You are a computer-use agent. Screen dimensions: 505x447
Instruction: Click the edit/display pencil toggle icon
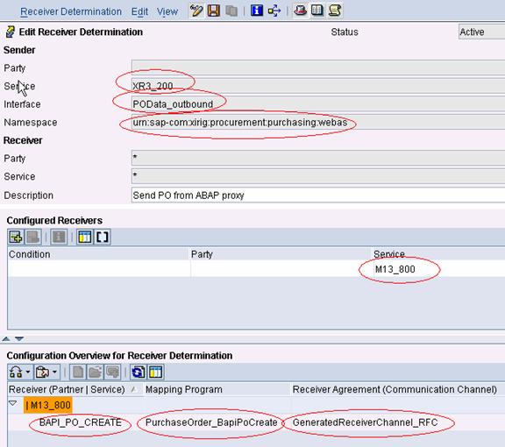point(196,11)
